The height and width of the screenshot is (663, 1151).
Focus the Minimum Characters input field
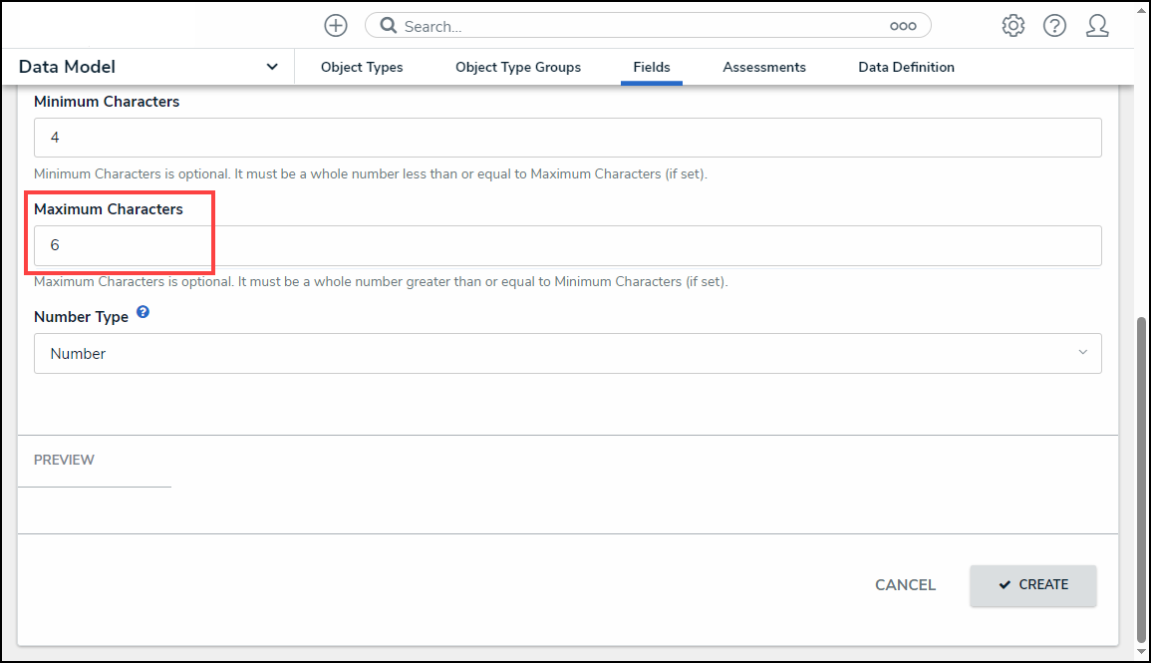pos(567,138)
